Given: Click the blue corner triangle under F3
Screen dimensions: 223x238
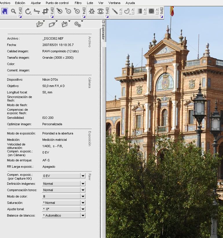Looking at the screenshot, I should tap(52, 16).
